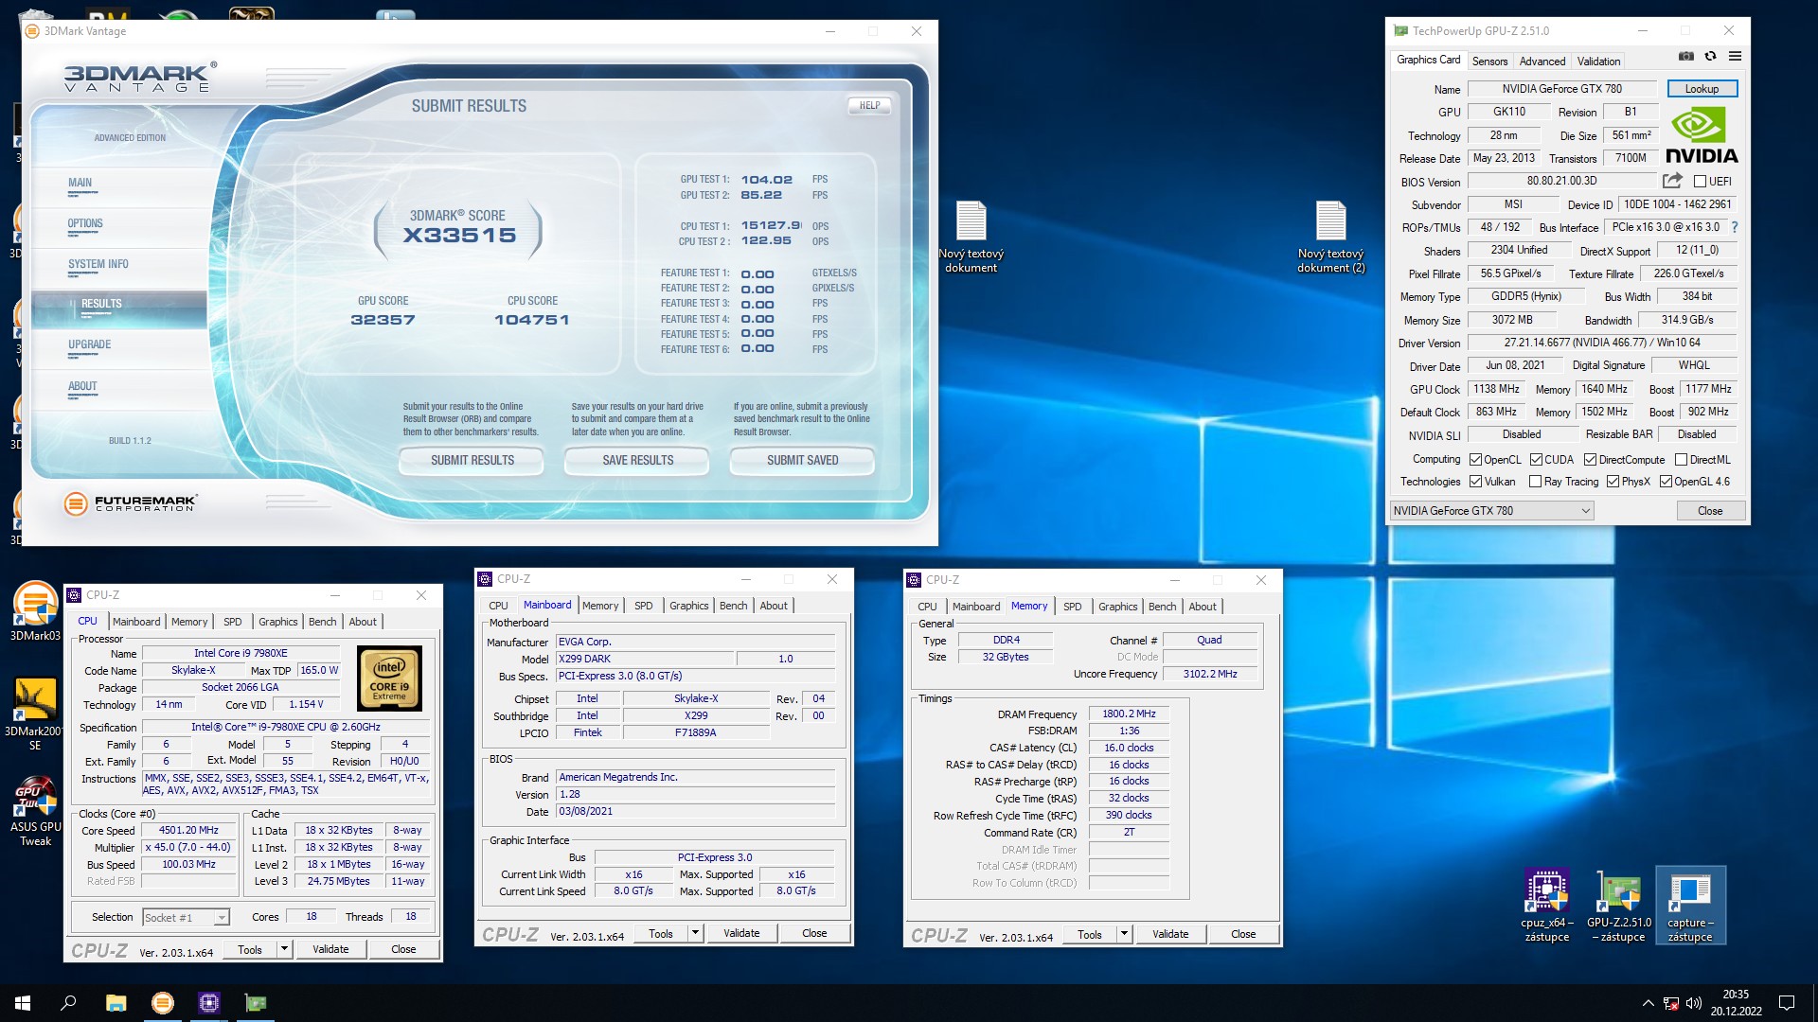Screen dimensions: 1818x1022
Task: Open OPTIONS in 3DMark Vantage sidebar
Action: [x=85, y=224]
